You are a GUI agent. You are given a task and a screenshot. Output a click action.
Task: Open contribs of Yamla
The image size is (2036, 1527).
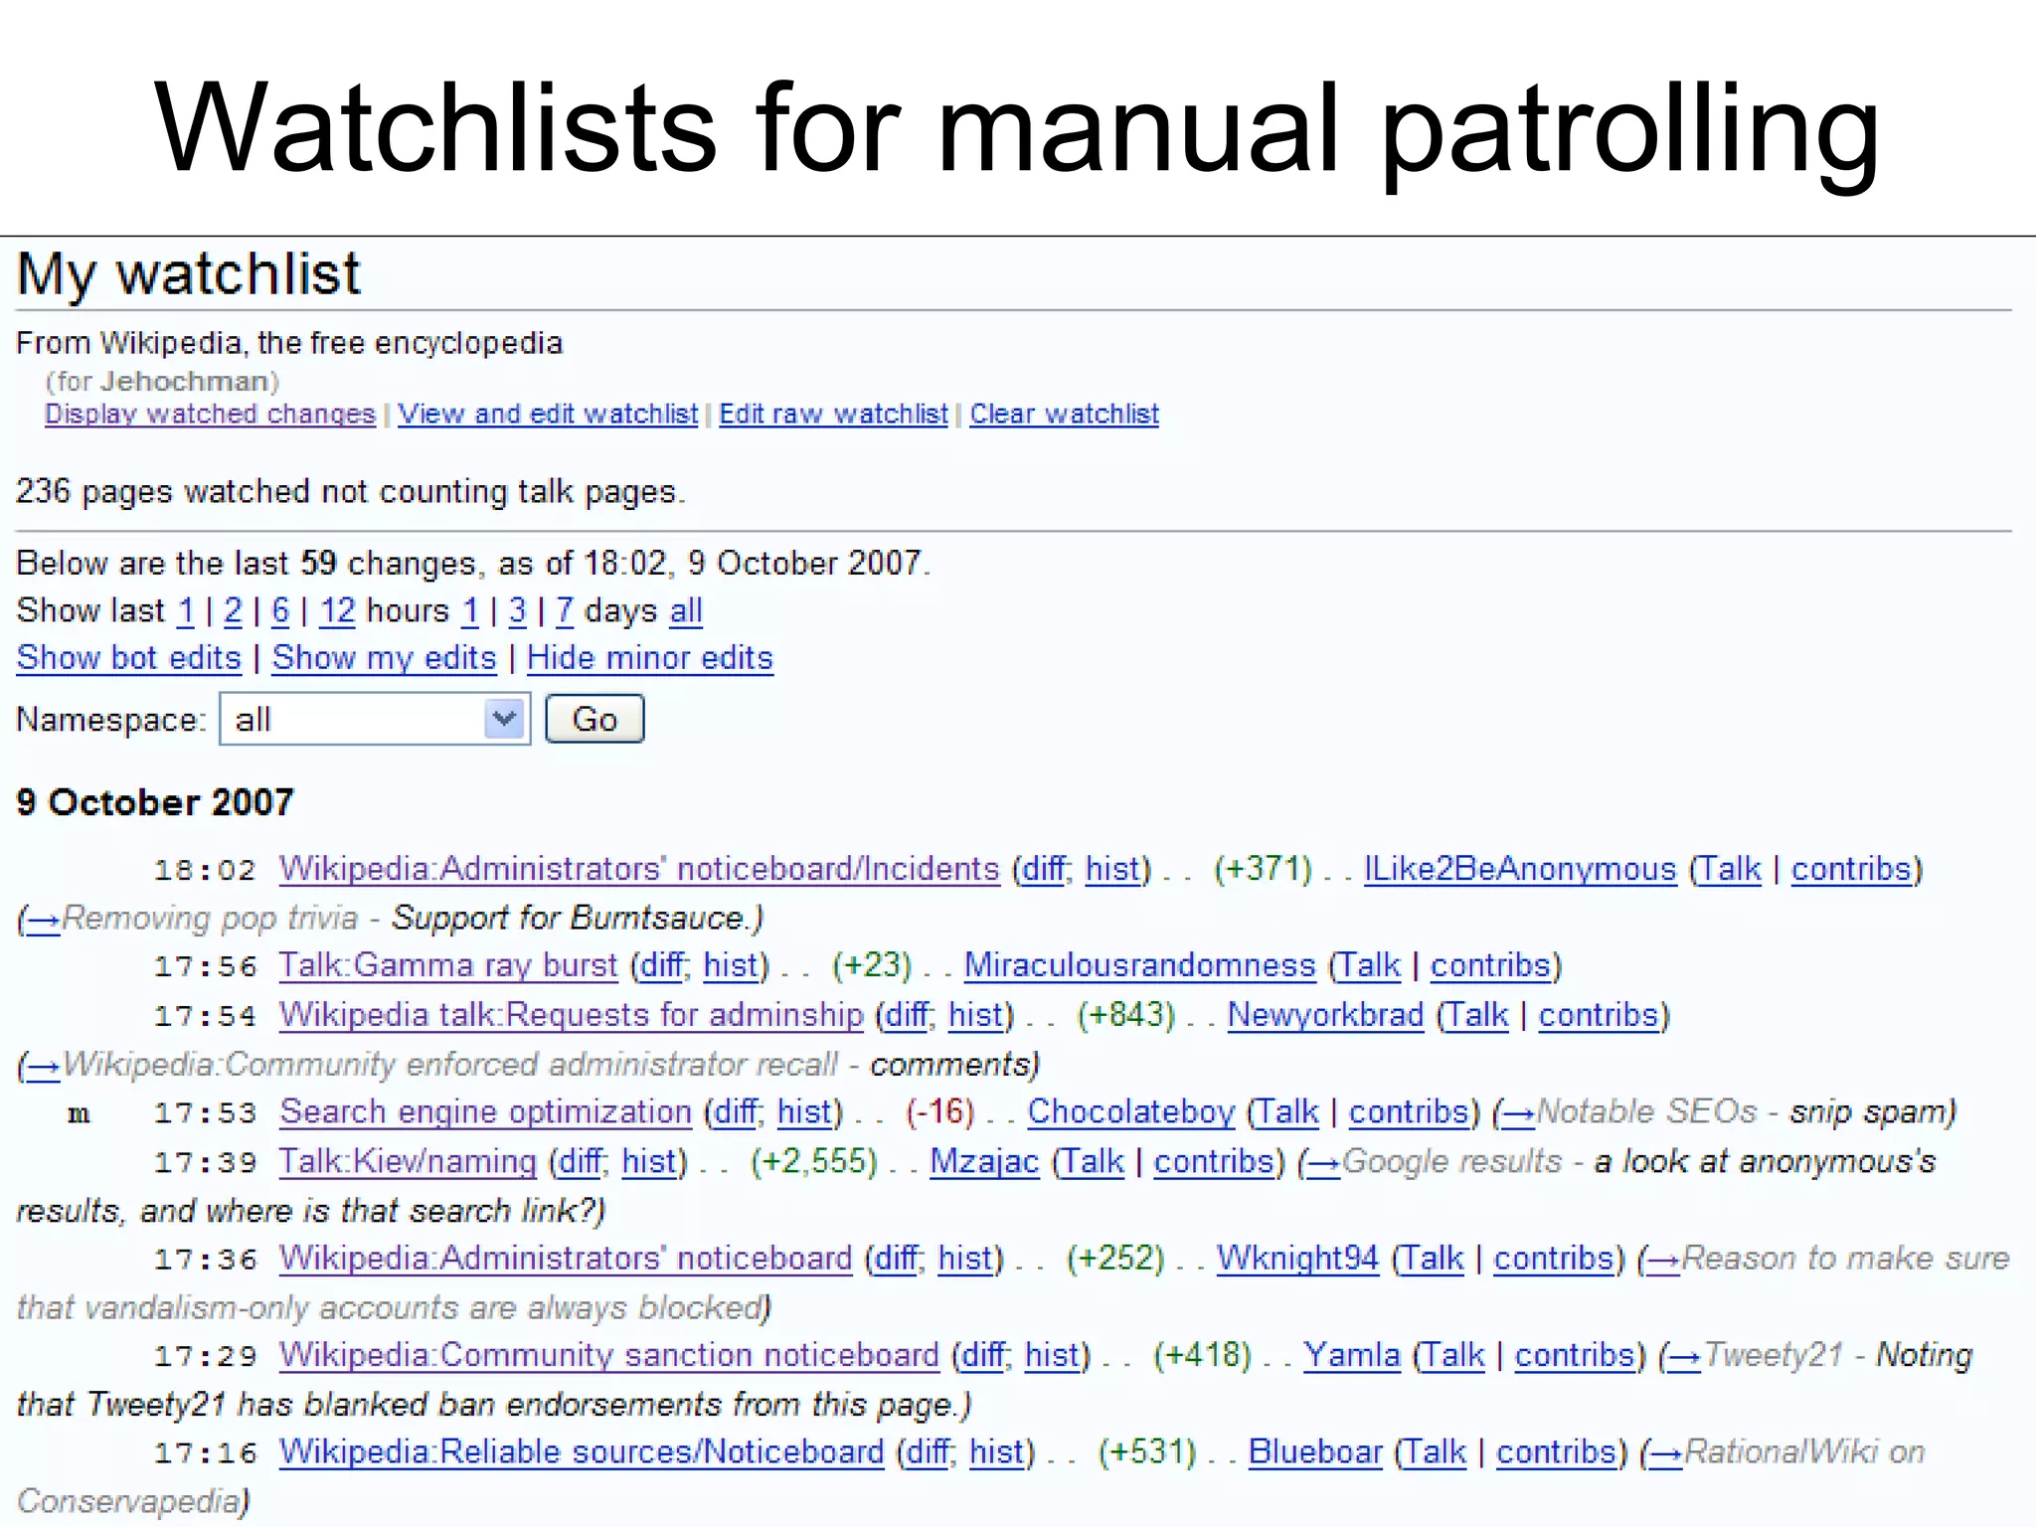(1575, 1354)
